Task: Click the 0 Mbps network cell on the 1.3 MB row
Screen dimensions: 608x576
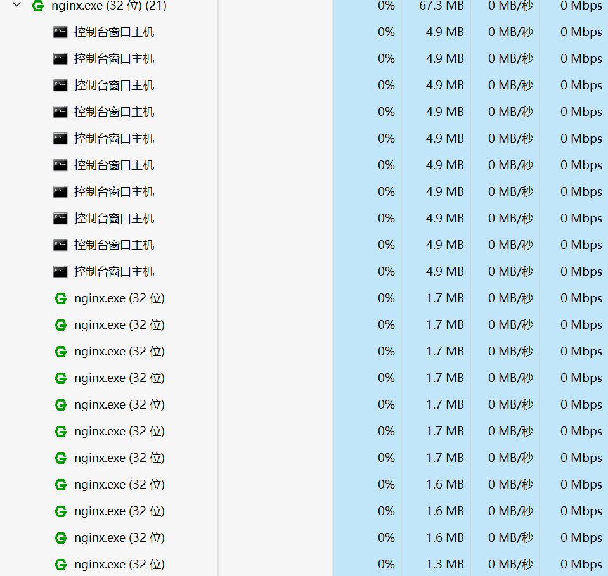Action: tap(581, 565)
